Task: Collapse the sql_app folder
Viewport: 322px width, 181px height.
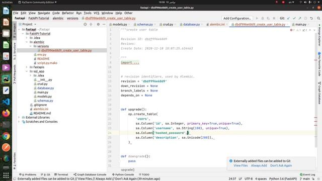Action: pyautogui.click(x=27, y=71)
